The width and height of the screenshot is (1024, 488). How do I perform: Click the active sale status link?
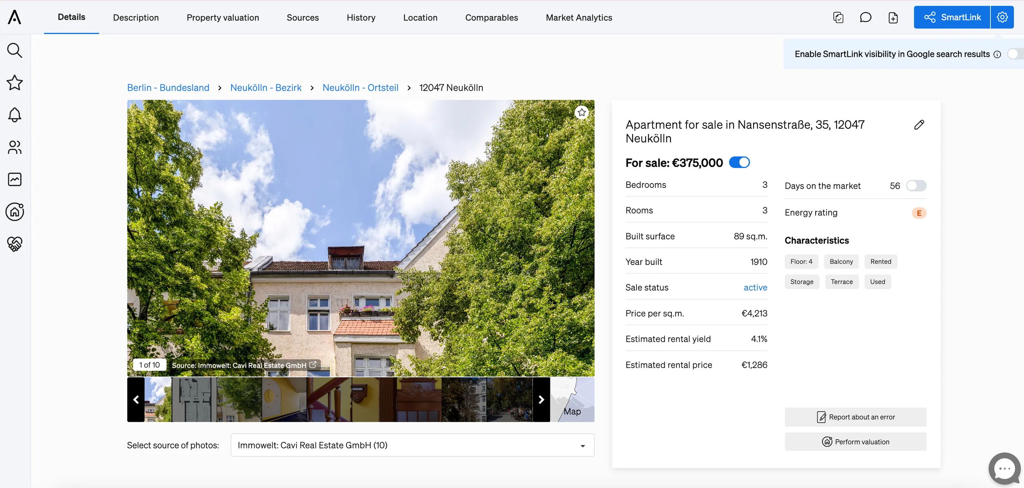coord(755,287)
